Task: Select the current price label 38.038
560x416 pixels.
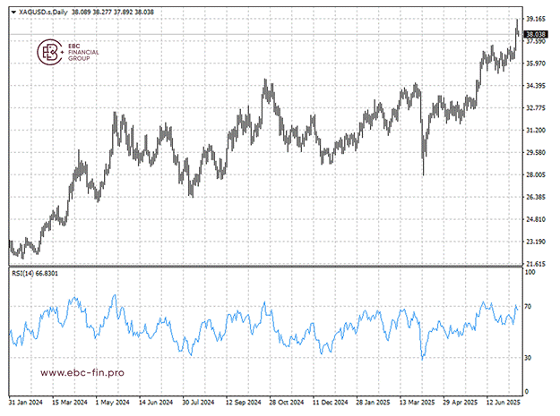Action: 536,34
